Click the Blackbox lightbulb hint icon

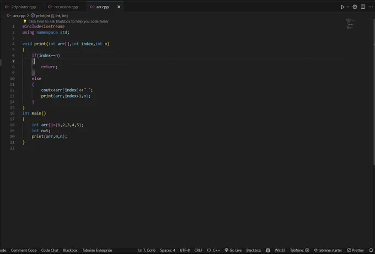pos(25,21)
